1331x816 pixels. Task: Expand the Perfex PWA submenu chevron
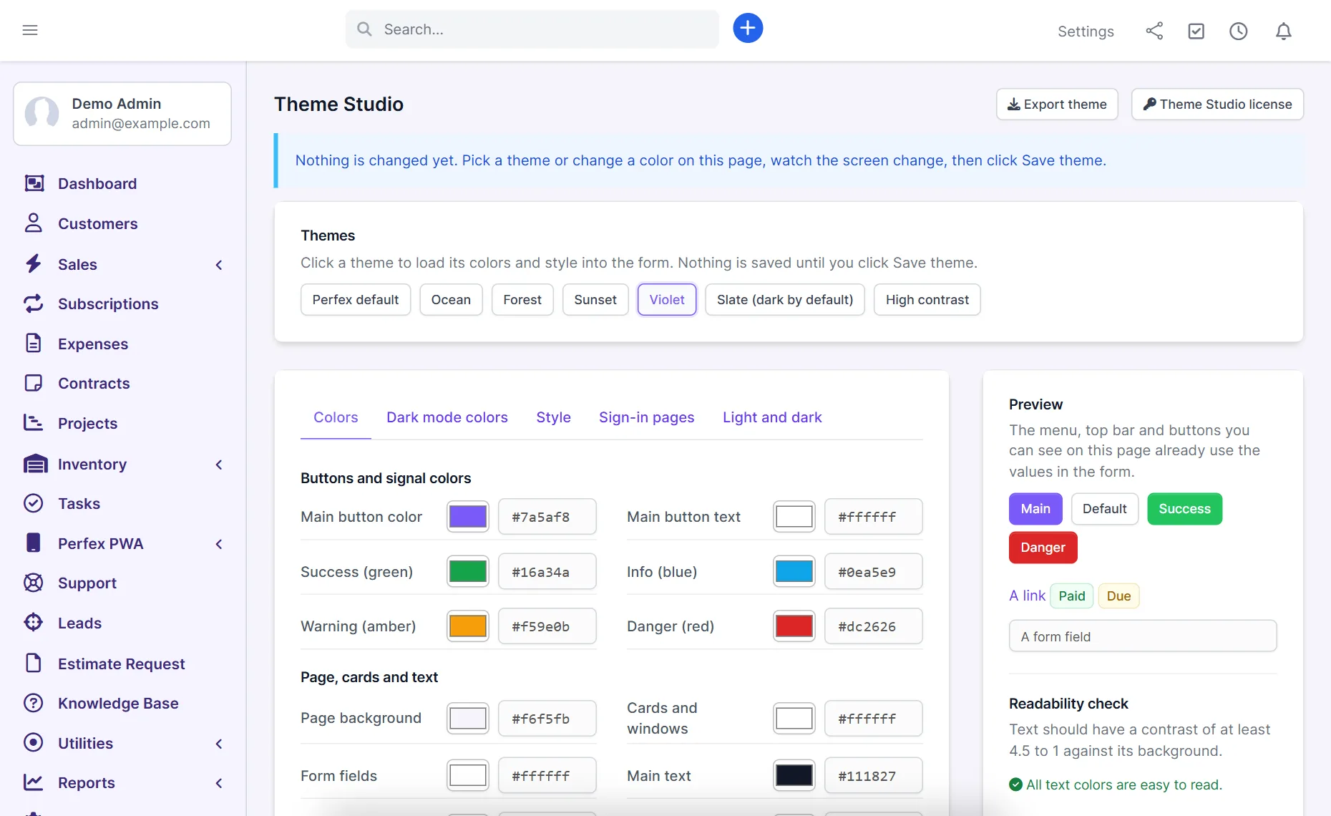click(x=219, y=544)
